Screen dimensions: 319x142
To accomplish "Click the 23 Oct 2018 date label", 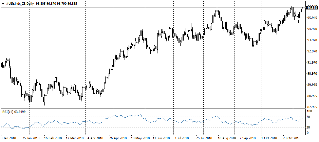I will point(291,138).
